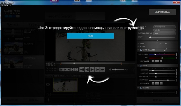This screenshot has width=181, height=106.
Task: Uncheck the White Balance checkbox
Action: pos(141,50)
